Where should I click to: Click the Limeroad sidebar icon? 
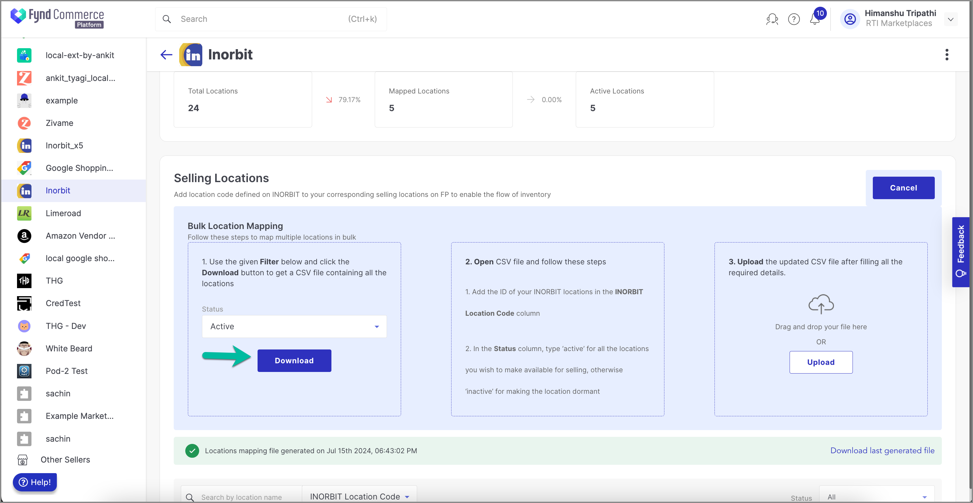pos(24,214)
